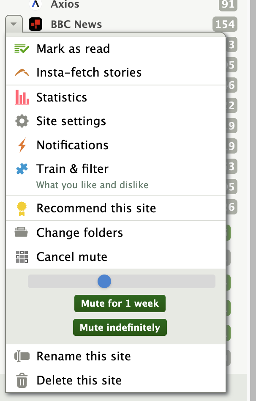256x401 pixels.
Task: Click the orange Insta-fetch stories icon
Action: 22,73
